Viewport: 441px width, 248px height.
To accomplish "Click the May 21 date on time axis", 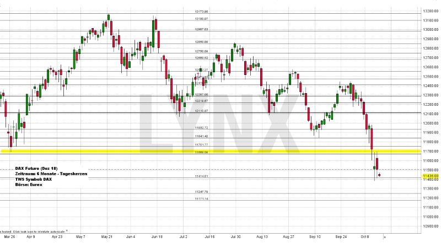I will [x=106, y=236].
